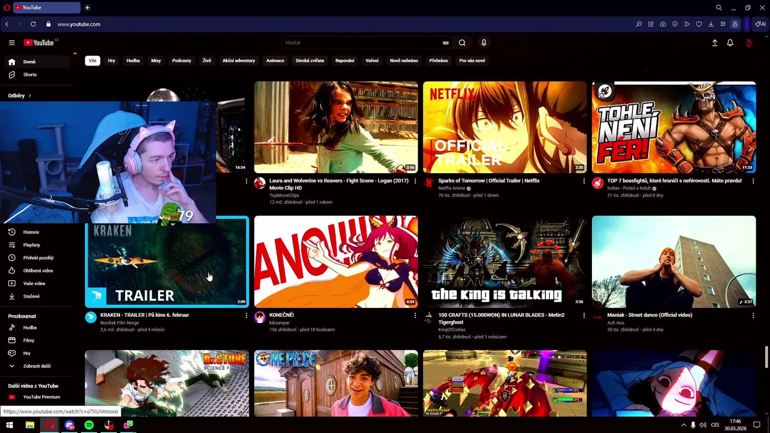Go to Domů in the sidebar
This screenshot has height=433, width=770.
click(36, 62)
